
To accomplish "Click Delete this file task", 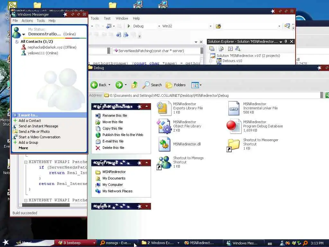I will click(x=113, y=148).
